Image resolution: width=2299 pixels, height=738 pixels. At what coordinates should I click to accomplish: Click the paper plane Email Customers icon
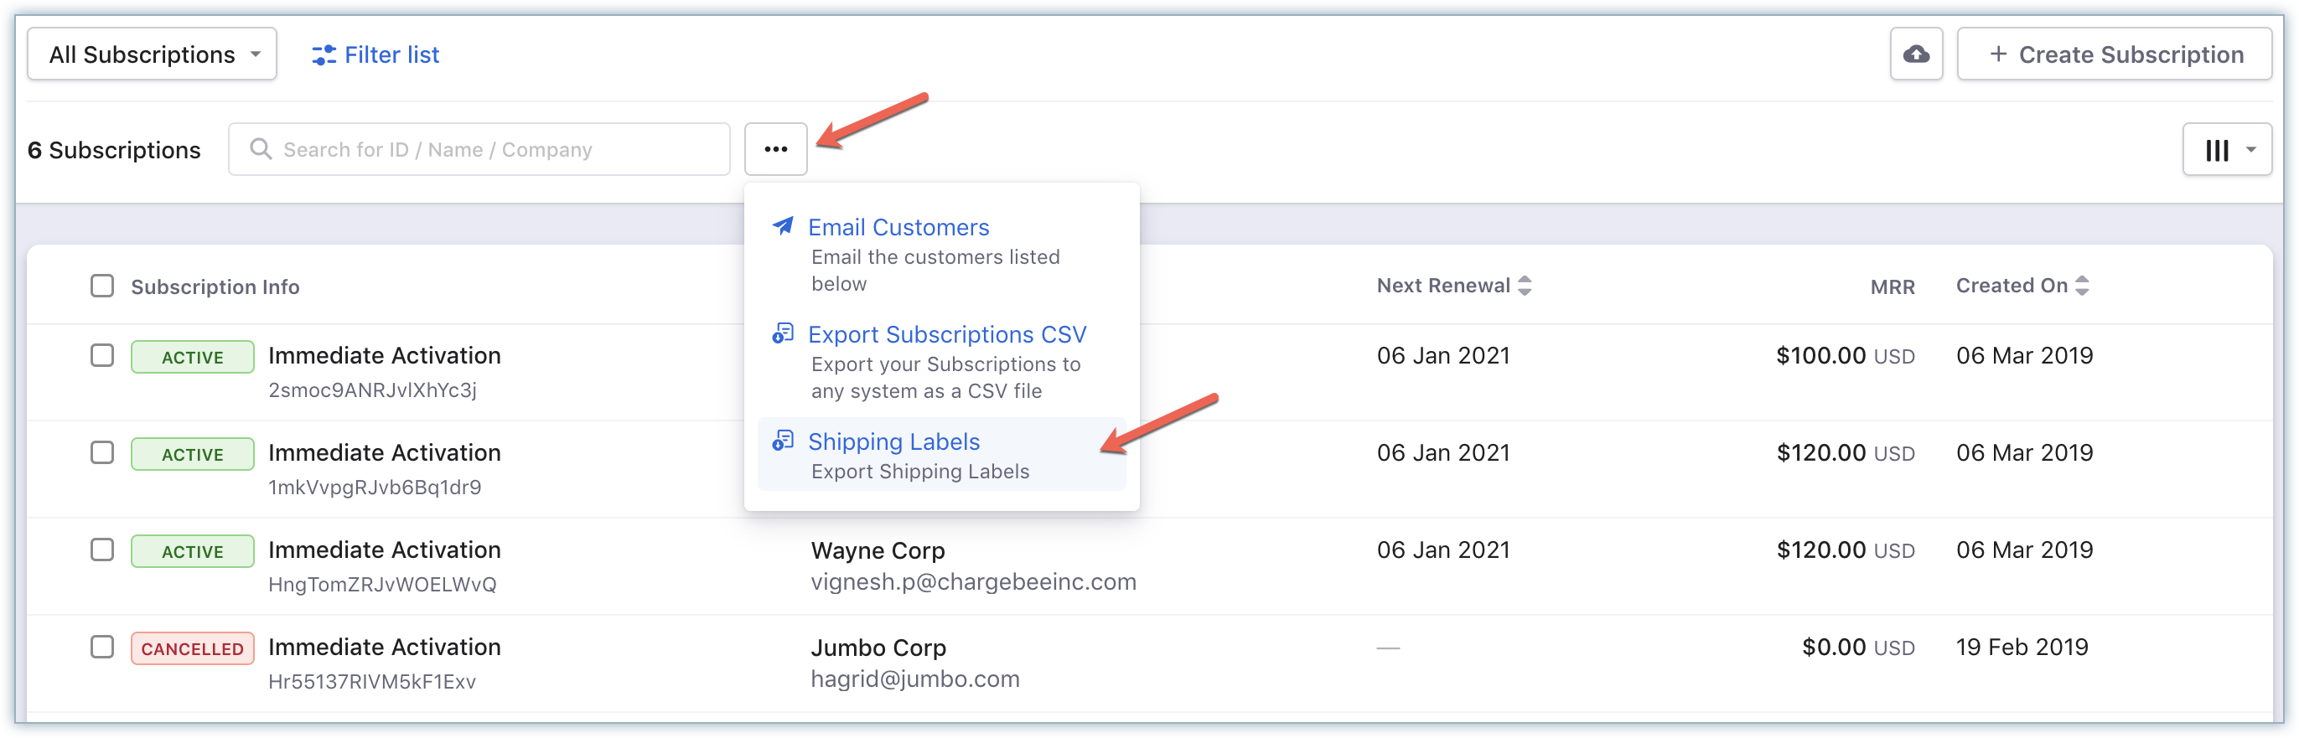[x=783, y=227]
